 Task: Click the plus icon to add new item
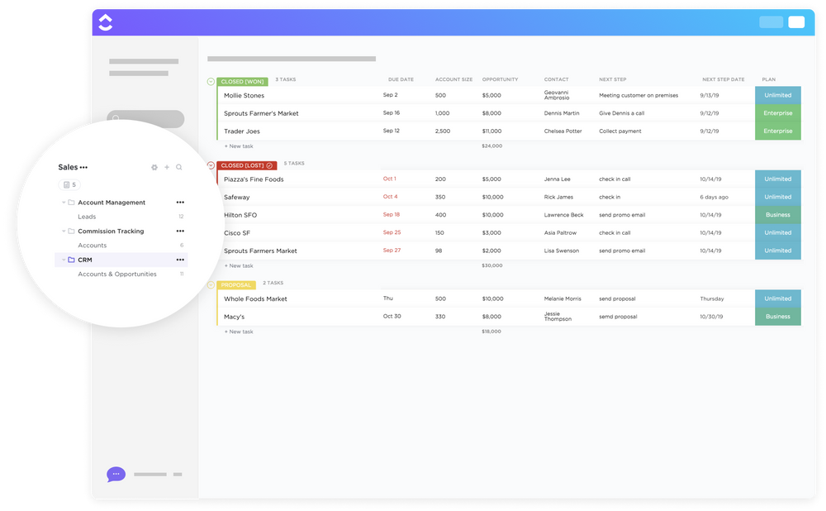(x=167, y=168)
